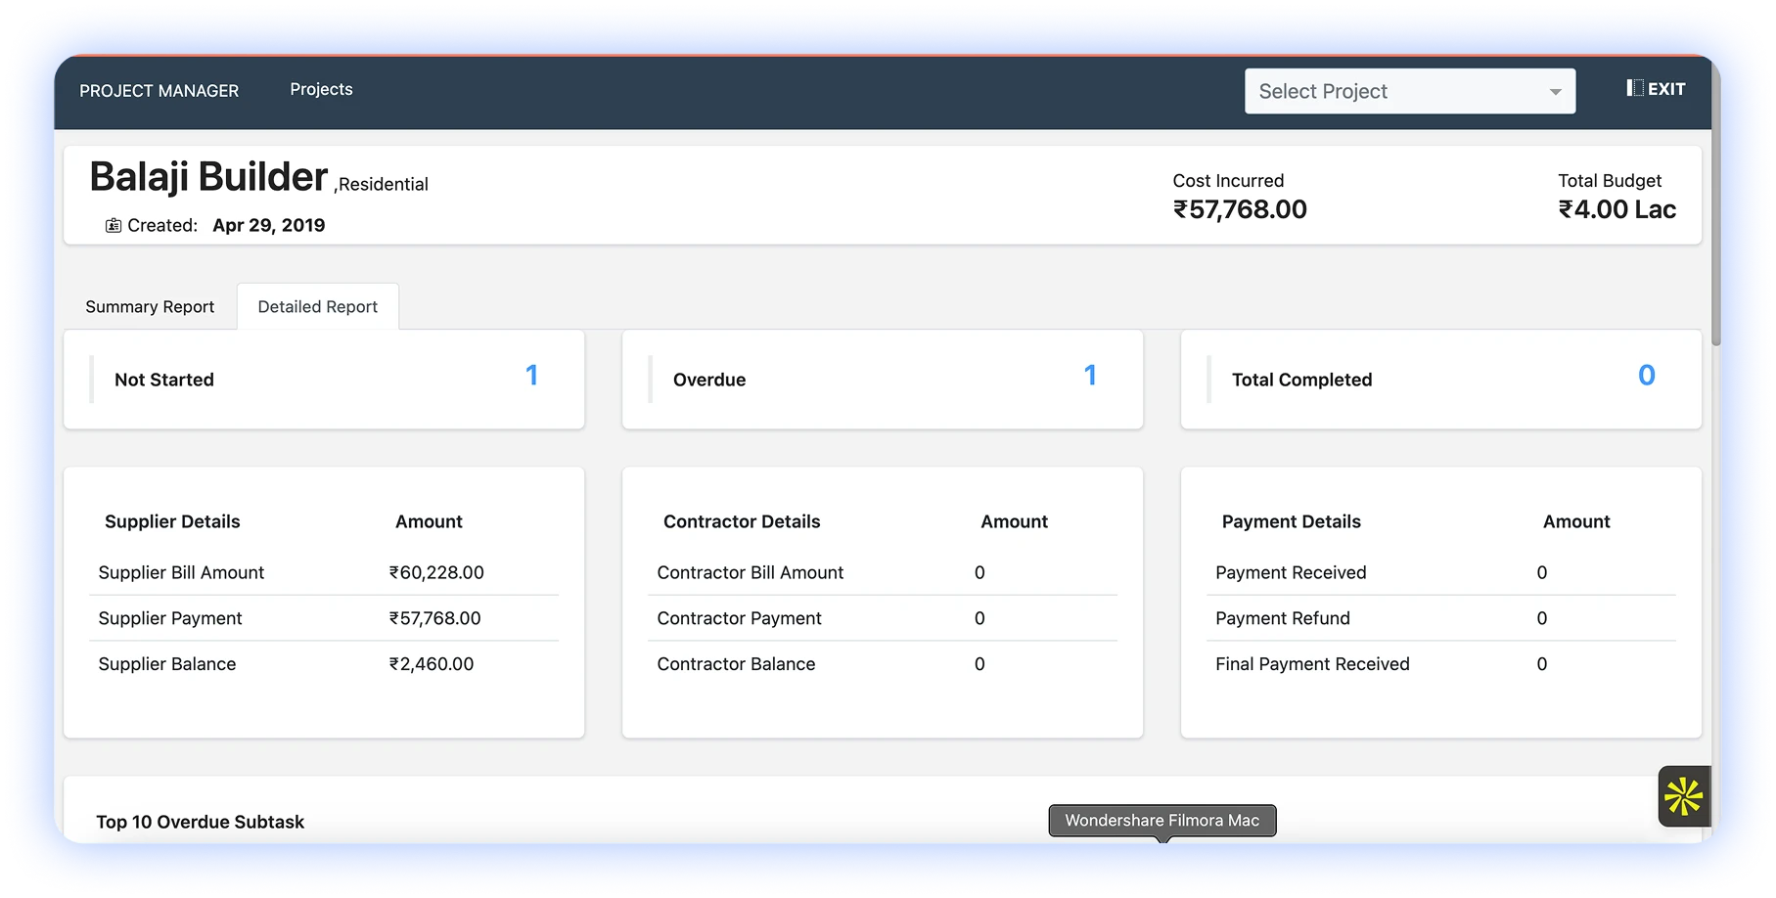Click the Not Started count 1
Screen dimensions: 1776x898
pos(531,376)
